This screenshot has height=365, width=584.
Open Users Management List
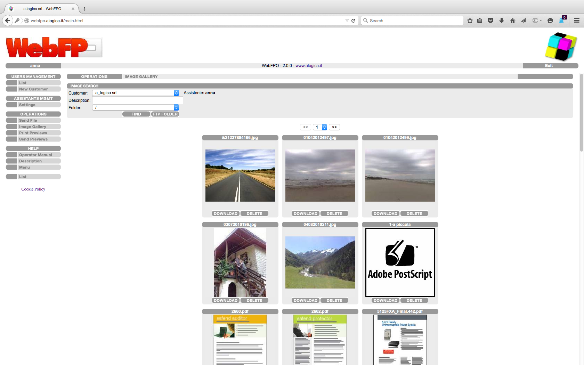(33, 83)
